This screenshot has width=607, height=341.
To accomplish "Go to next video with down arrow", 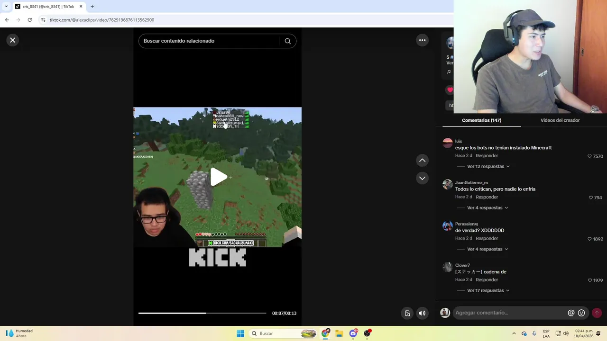I will (x=422, y=178).
